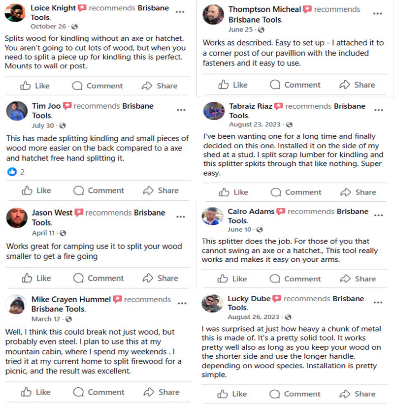Click the like reaction icon under Tim Joo's review

[x=12, y=172]
